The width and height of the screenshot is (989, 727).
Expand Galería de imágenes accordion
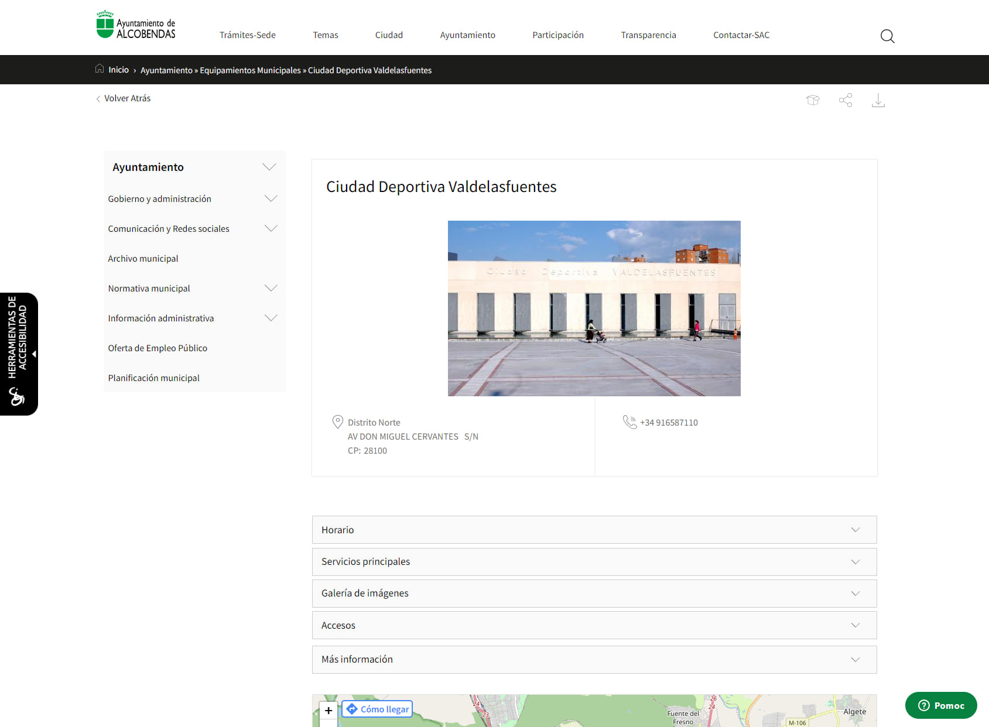click(594, 594)
